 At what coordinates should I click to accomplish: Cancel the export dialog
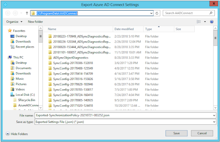click(x=202, y=133)
